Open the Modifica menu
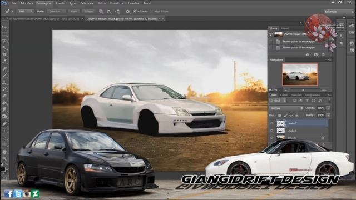Screen dimensions: 356x200 pyautogui.click(x=27, y=3)
